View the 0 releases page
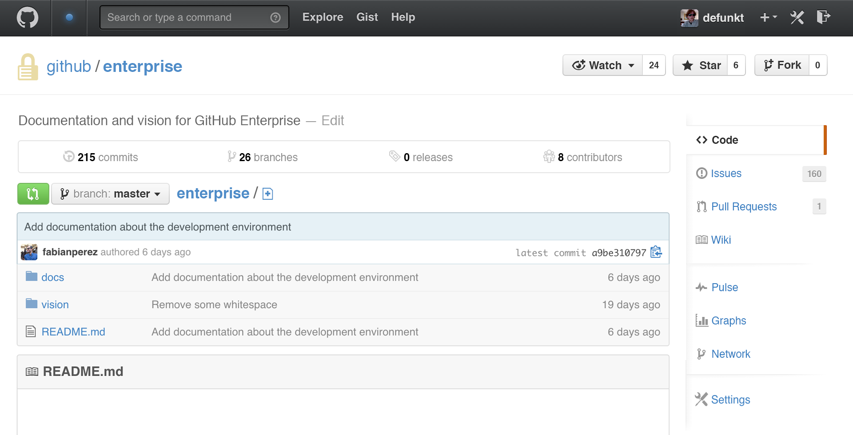This screenshot has width=853, height=435. tap(421, 157)
